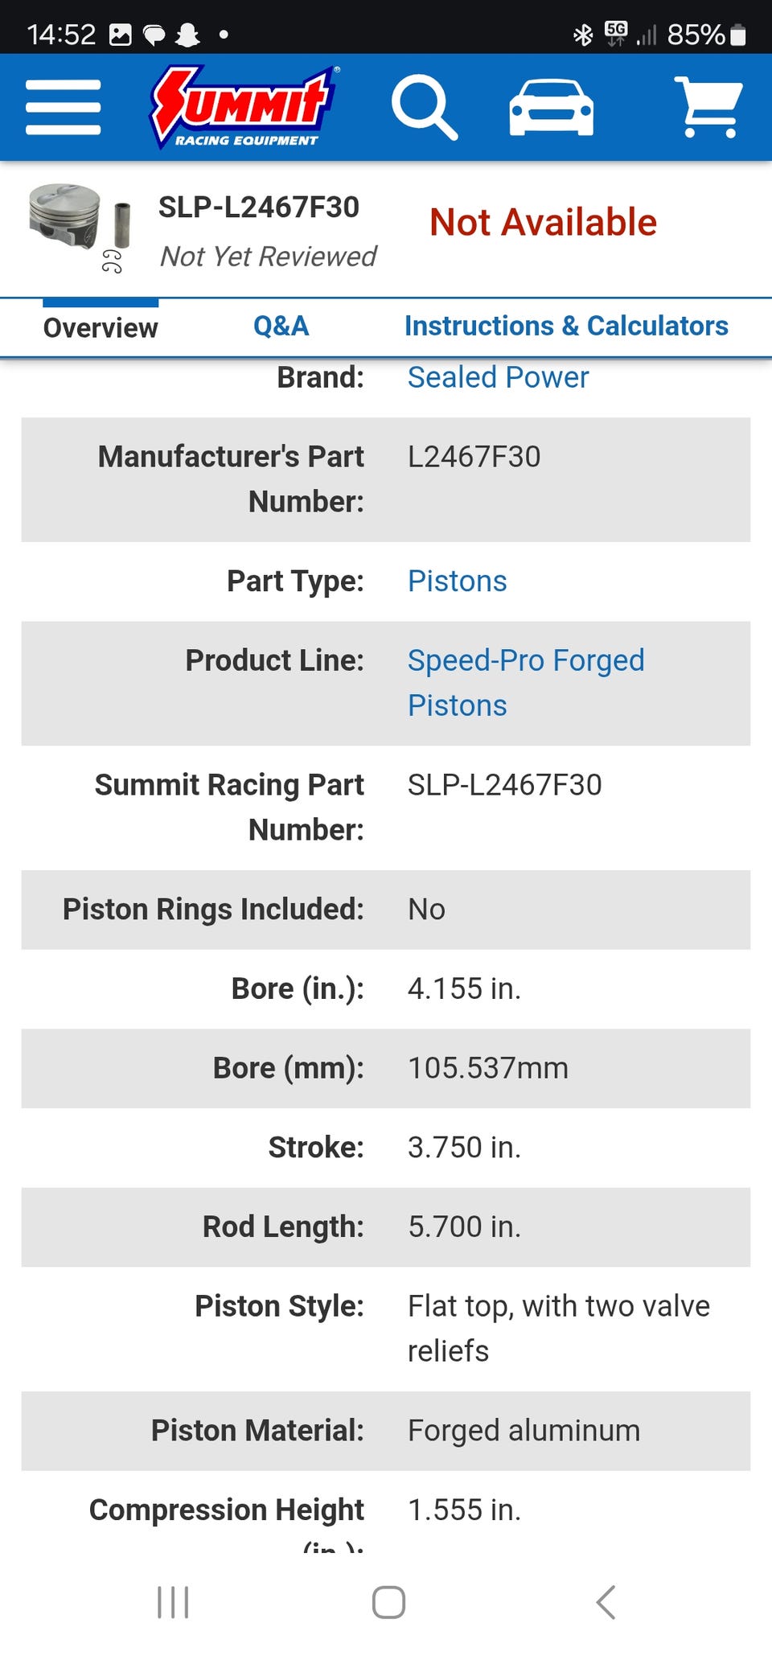Open the search magnifier icon
The image size is (772, 1656).
coord(424,107)
